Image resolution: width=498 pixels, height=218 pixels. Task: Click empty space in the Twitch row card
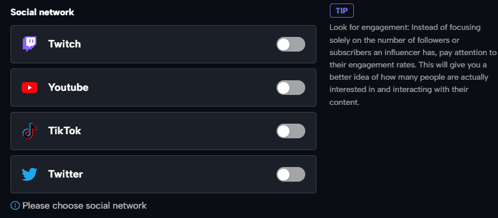click(178, 44)
